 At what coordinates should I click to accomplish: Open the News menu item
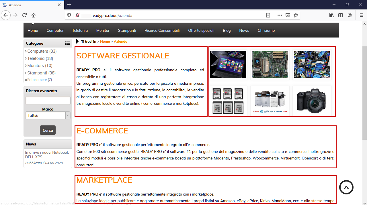[x=244, y=30]
